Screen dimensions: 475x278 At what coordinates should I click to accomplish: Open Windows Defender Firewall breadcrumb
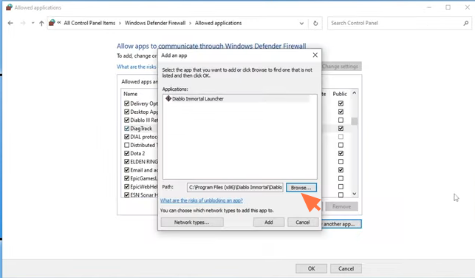[155, 23]
